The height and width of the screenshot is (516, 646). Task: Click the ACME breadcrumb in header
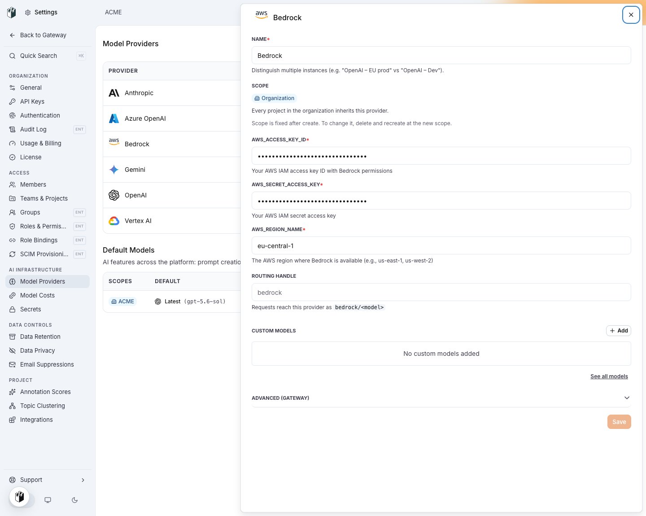pos(113,13)
